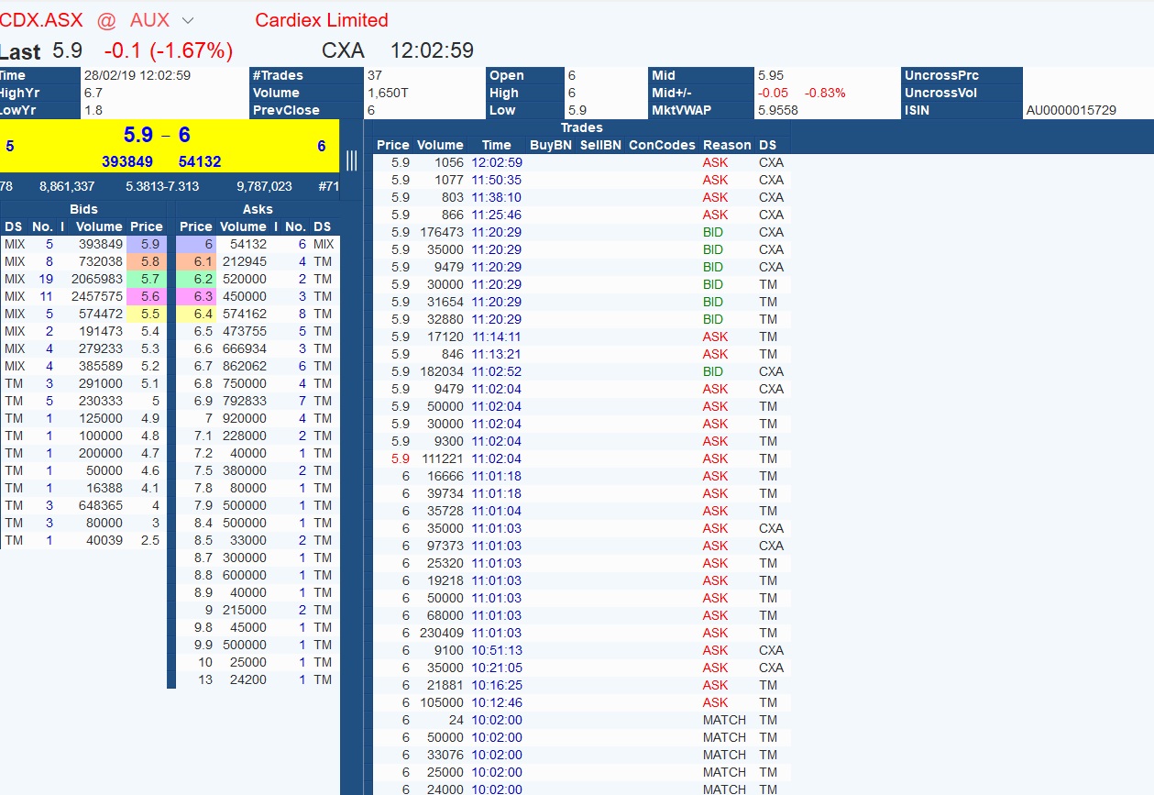Select ask row with volume 212945
The width and height of the screenshot is (1154, 795).
point(258,262)
